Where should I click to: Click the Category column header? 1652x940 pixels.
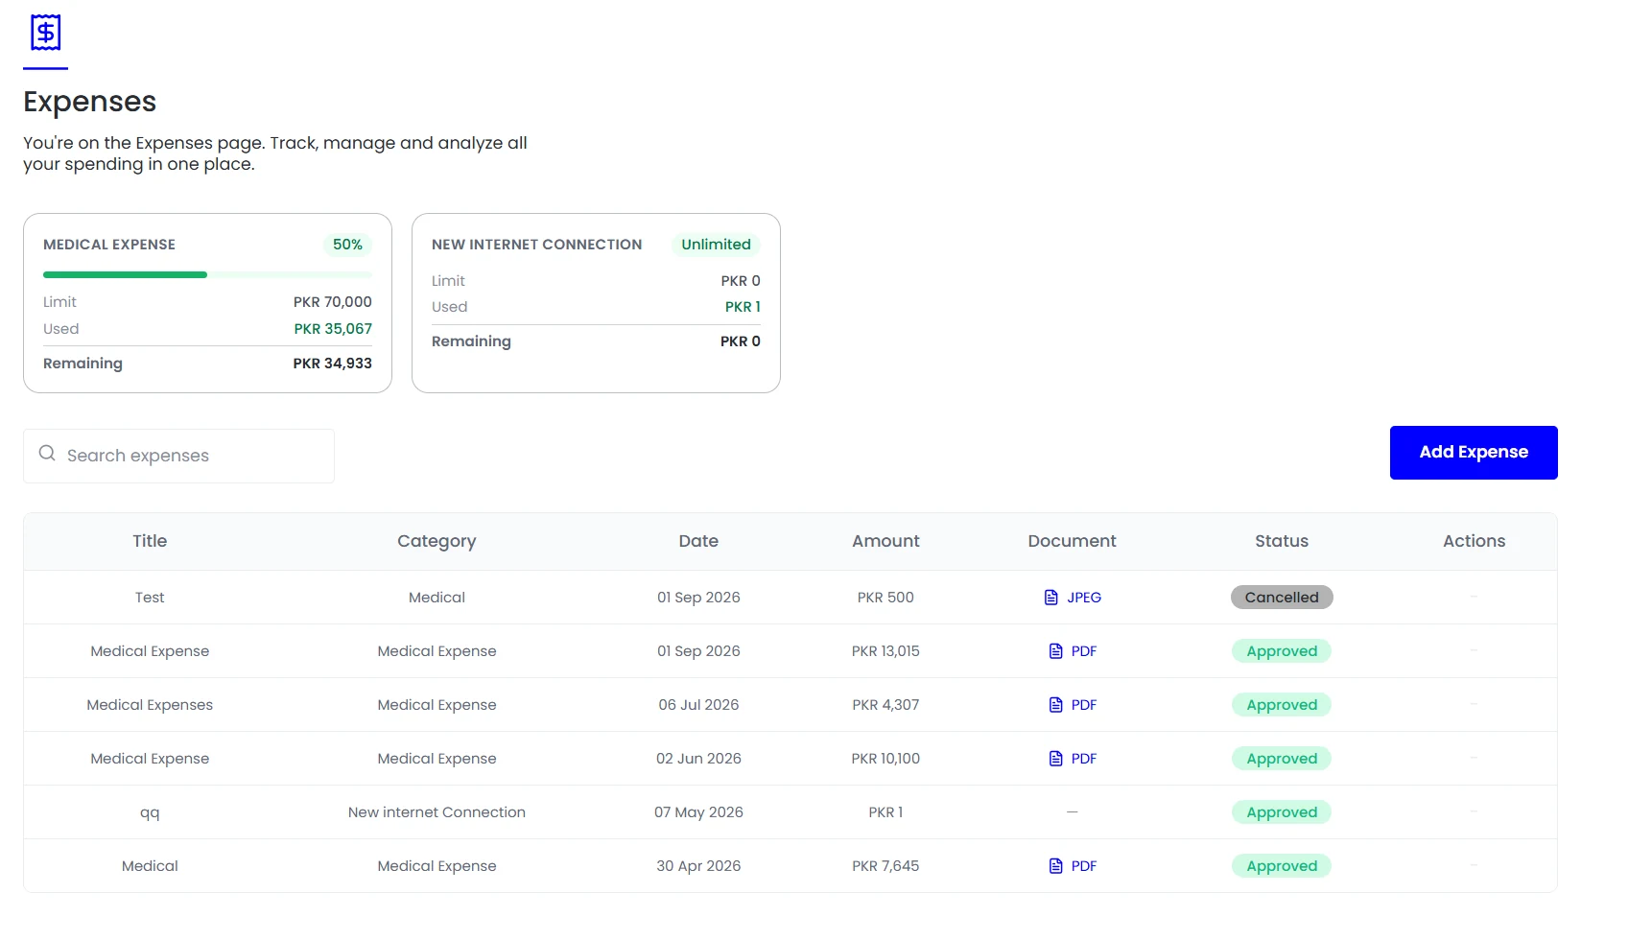pos(437,541)
